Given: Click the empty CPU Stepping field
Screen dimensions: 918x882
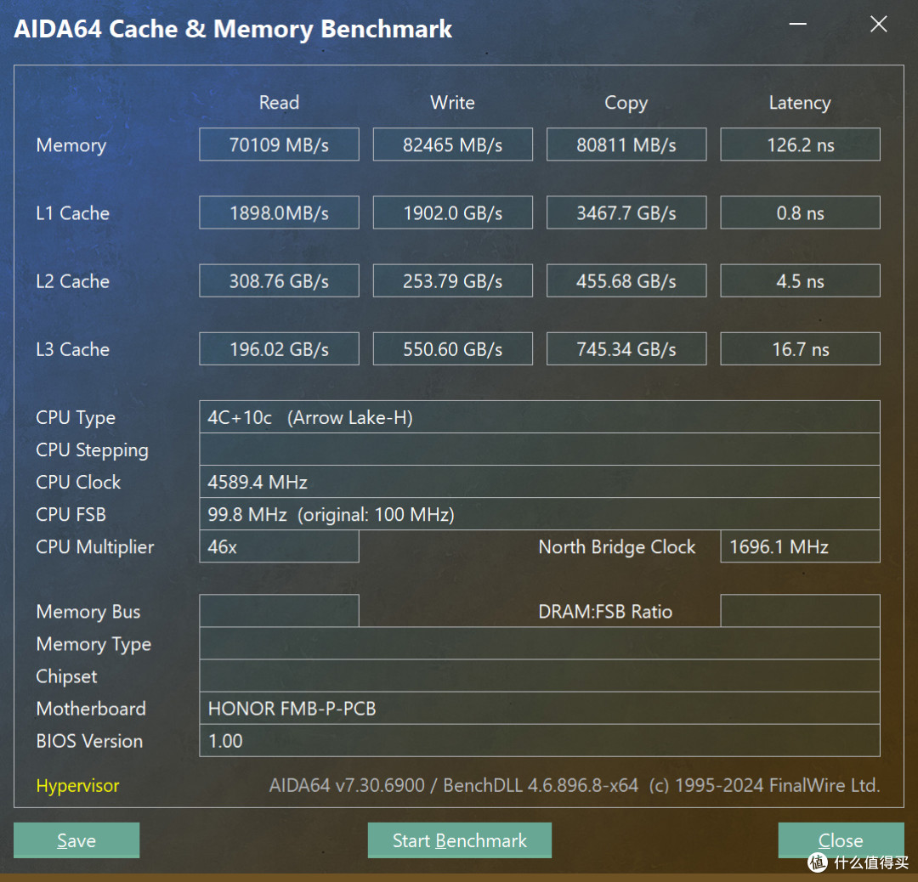Looking at the screenshot, I should (539, 449).
